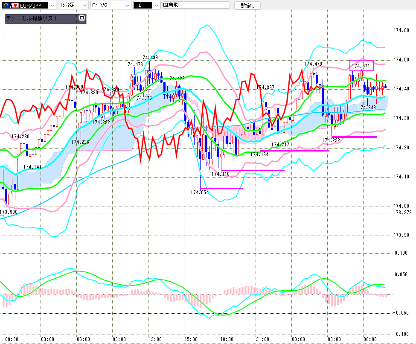This screenshot has height=344, width=416.
Task: Click the candlestick icon in the black box
Action: pos(140,6)
